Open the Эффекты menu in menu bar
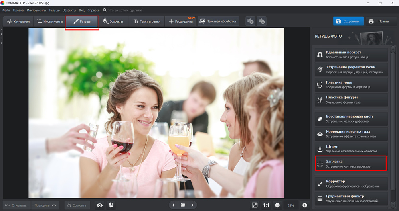Image resolution: width=399 pixels, height=211 pixels. pos(69,10)
